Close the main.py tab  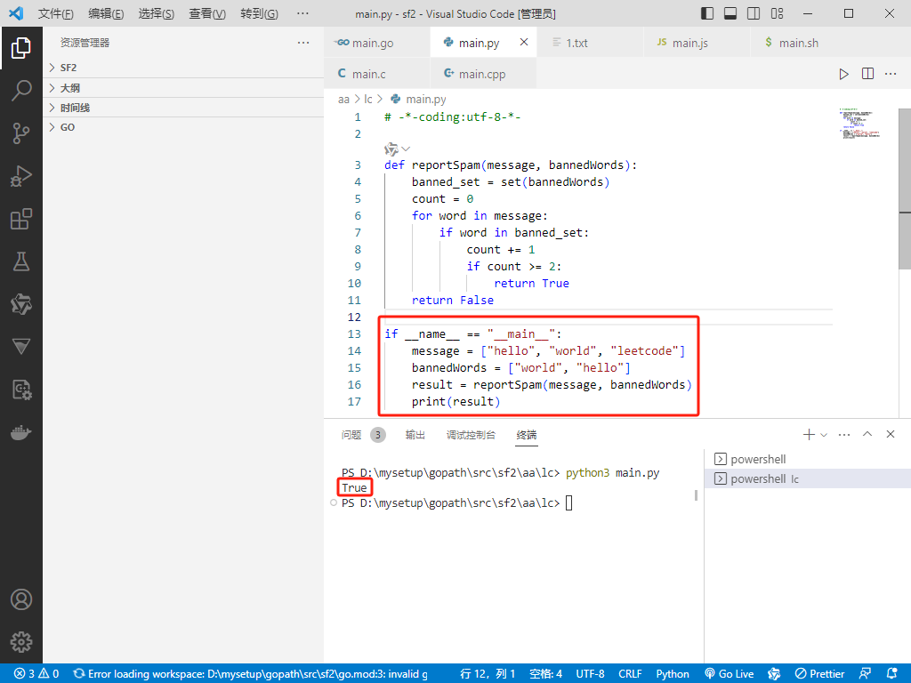pyautogui.click(x=524, y=42)
